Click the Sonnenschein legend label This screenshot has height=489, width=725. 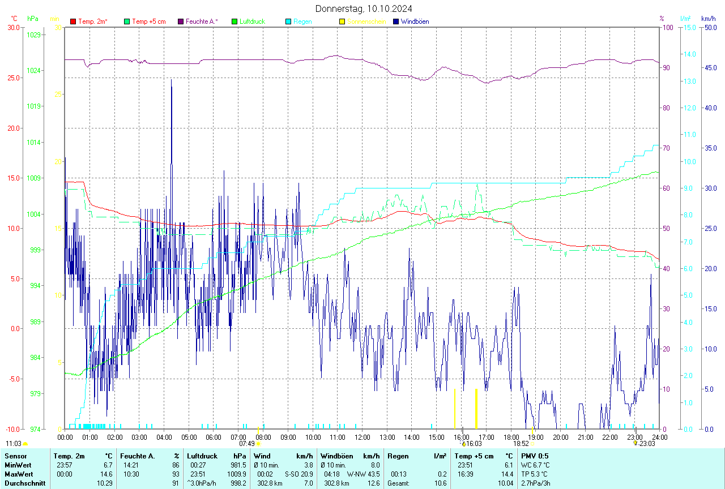click(x=366, y=22)
